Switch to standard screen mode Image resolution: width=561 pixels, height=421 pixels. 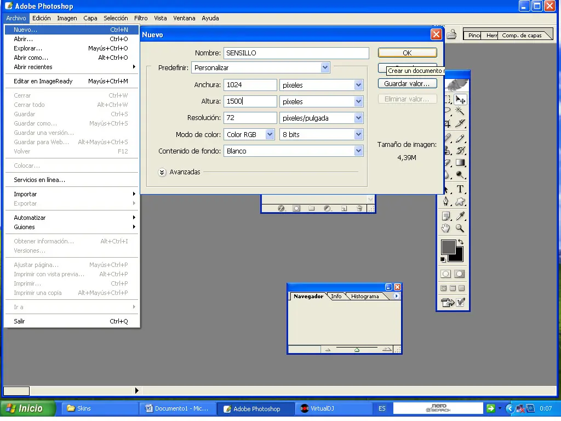pyautogui.click(x=444, y=288)
